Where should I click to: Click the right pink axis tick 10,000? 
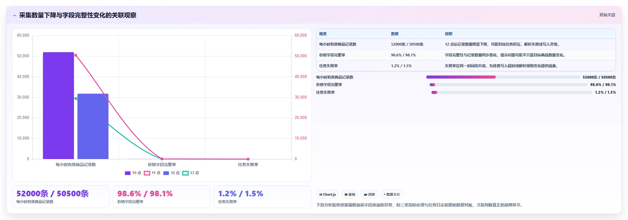(301, 138)
